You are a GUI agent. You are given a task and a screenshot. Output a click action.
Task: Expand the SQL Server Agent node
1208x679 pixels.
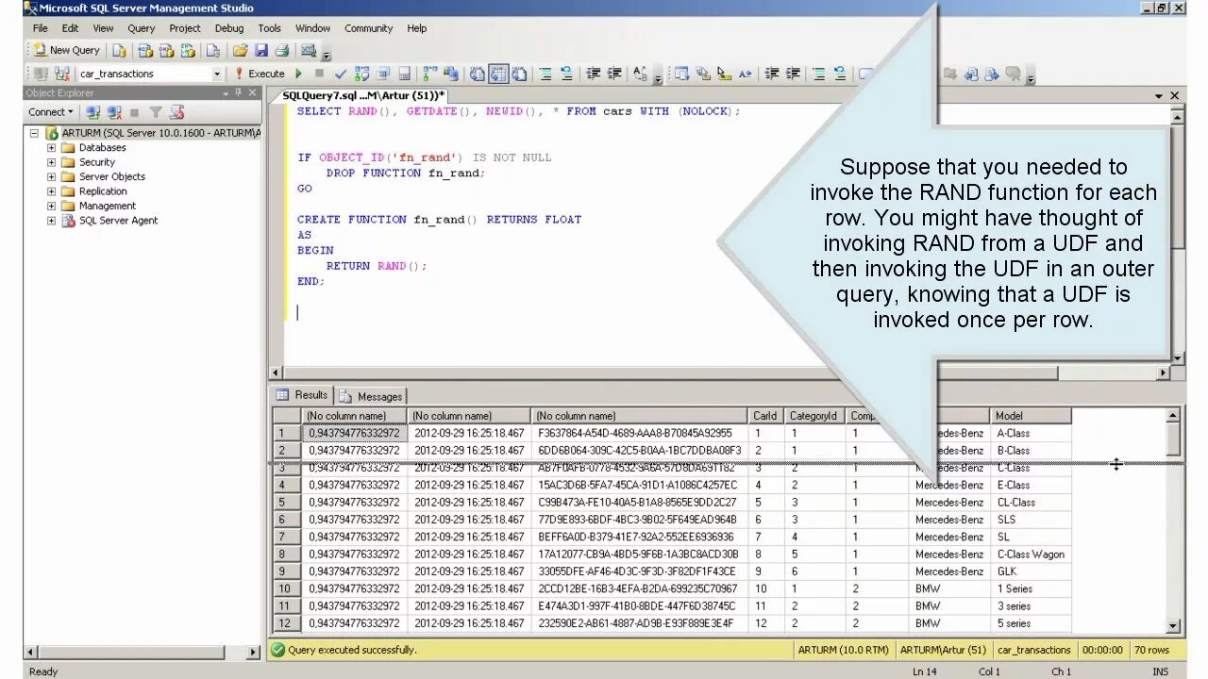pos(51,221)
